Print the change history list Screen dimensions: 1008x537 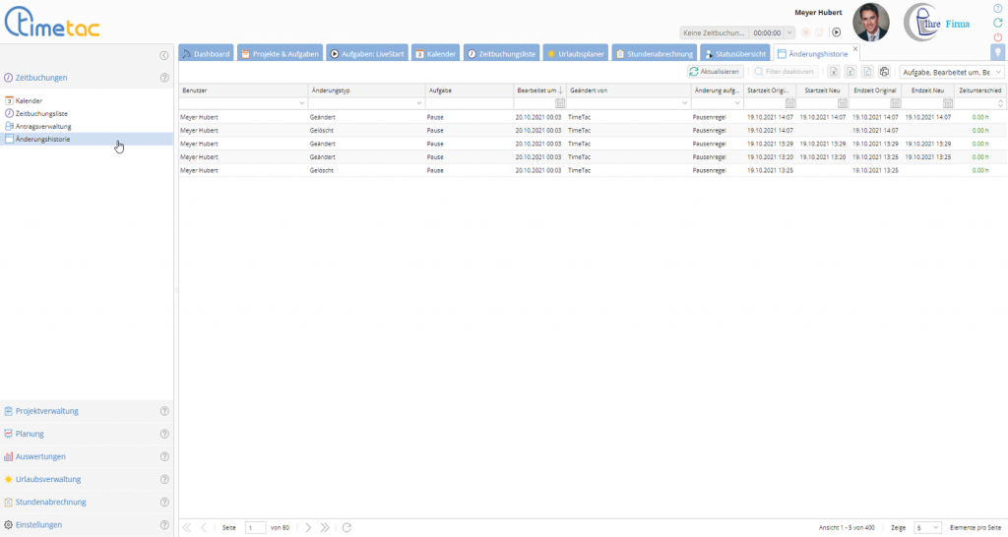[884, 72]
